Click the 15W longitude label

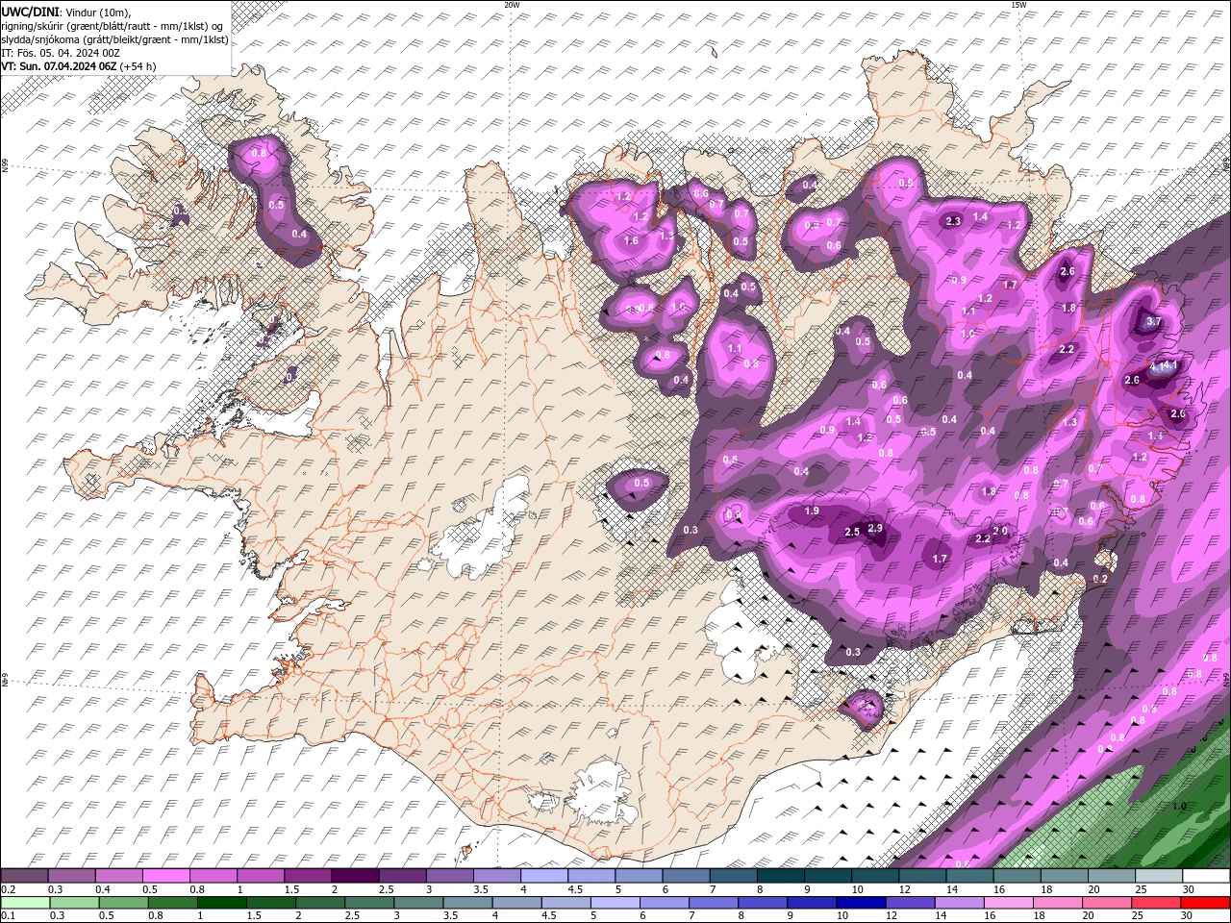click(1018, 5)
